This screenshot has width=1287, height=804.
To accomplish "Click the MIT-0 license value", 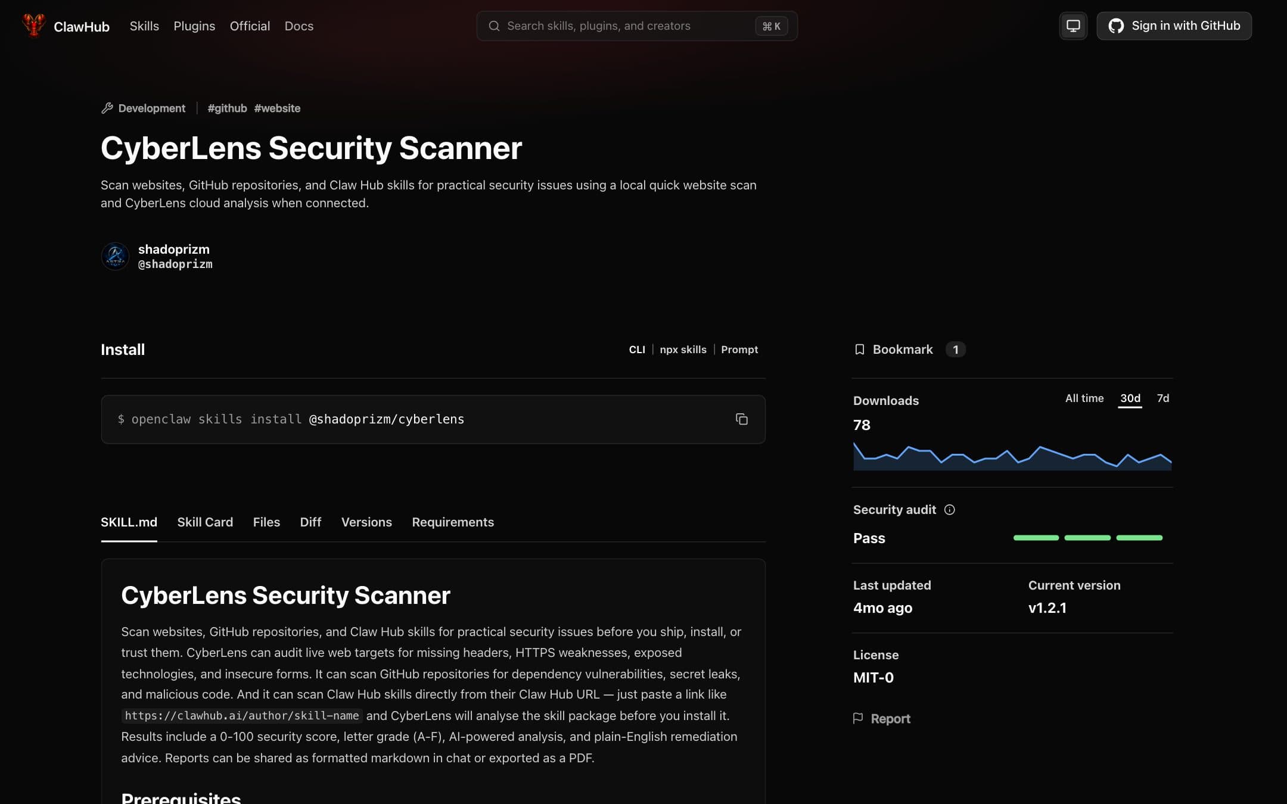I will point(873,678).
